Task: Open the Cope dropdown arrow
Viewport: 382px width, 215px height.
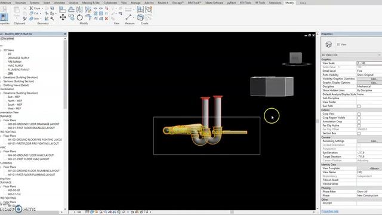Action: coord(42,8)
